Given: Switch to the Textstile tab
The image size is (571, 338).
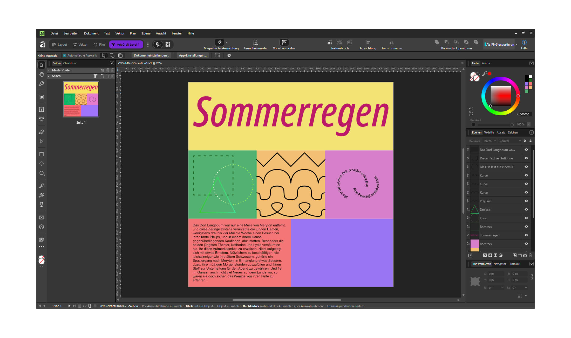Looking at the screenshot, I should [x=489, y=132].
